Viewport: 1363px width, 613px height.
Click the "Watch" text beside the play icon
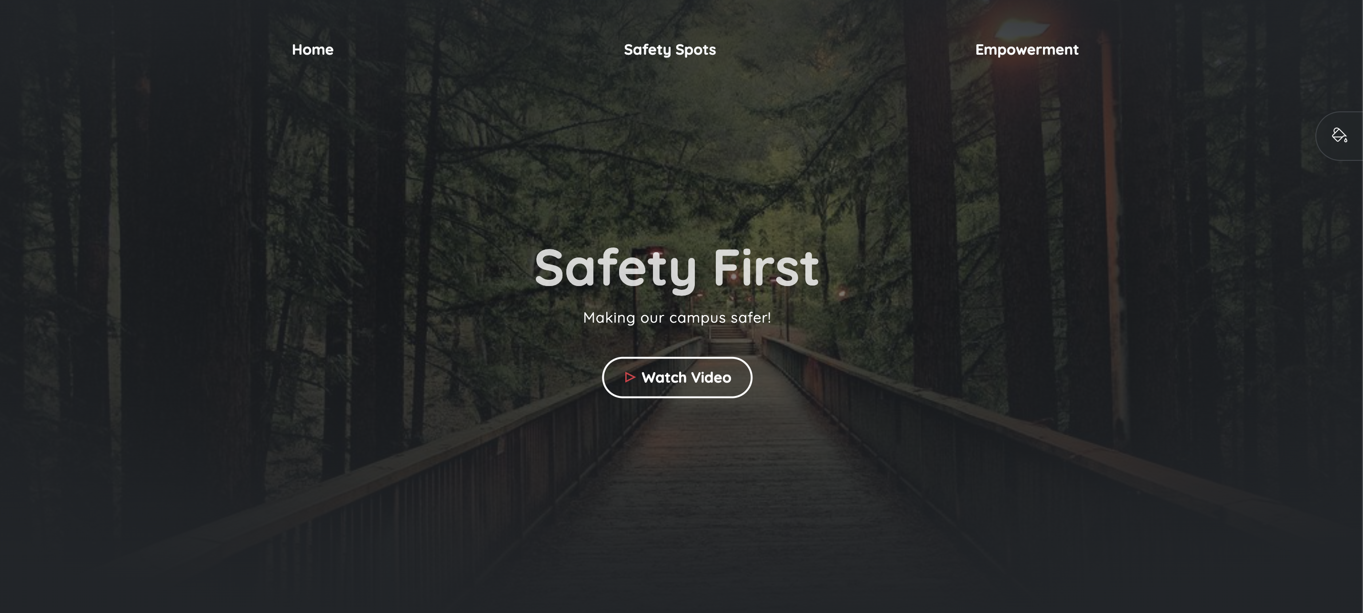(x=664, y=377)
